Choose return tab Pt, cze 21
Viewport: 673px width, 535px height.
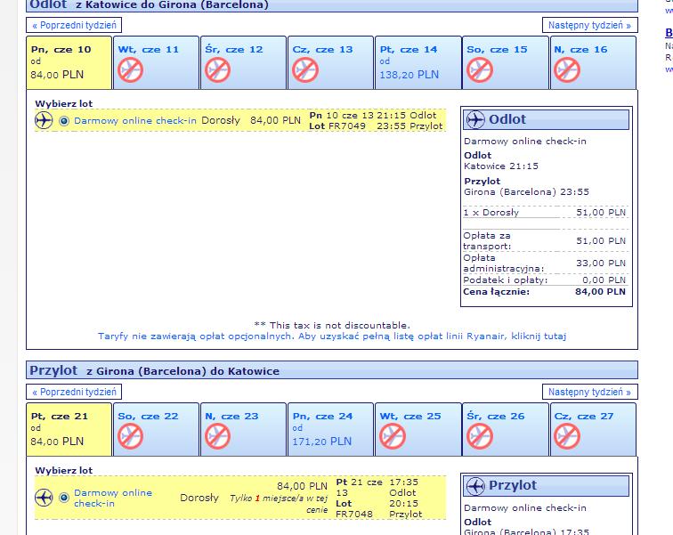pos(69,429)
